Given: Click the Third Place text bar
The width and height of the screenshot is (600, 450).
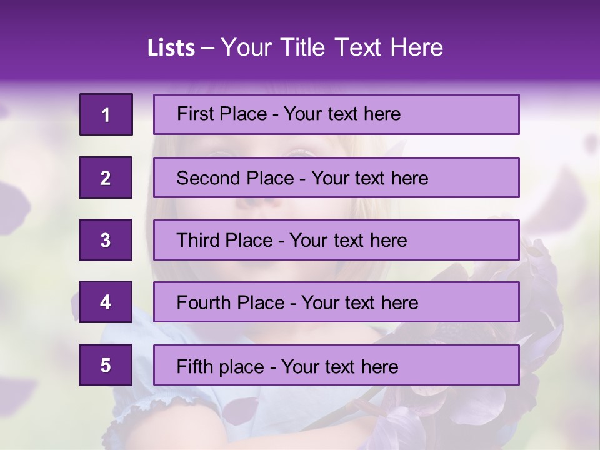Looking at the screenshot, I should (336, 240).
